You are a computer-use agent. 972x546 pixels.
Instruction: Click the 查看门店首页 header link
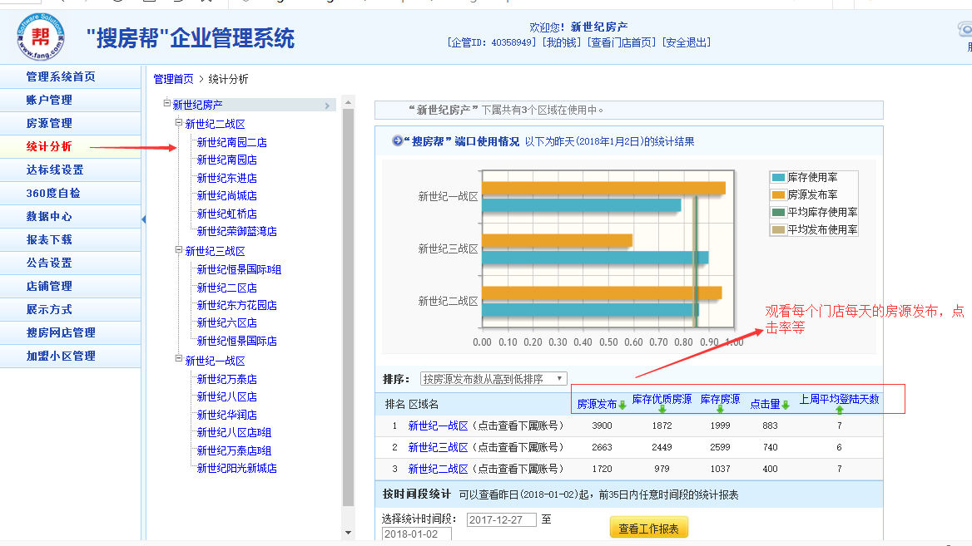click(x=622, y=42)
